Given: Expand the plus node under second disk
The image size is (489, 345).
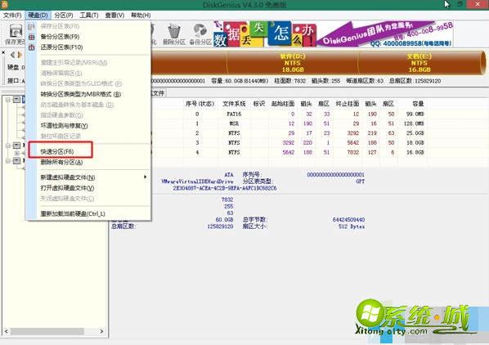Looking at the screenshot, I should tap(17, 153).
